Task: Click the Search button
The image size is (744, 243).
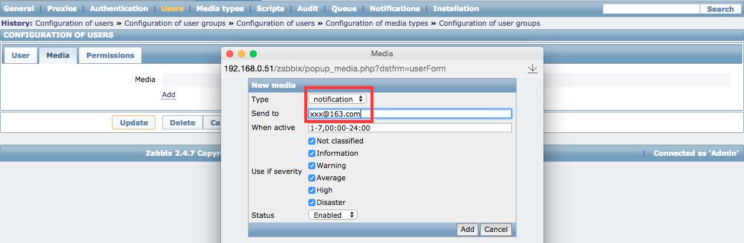Action: click(x=720, y=9)
